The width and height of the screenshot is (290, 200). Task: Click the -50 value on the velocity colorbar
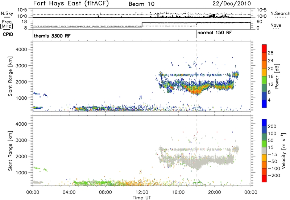(x=273, y=161)
